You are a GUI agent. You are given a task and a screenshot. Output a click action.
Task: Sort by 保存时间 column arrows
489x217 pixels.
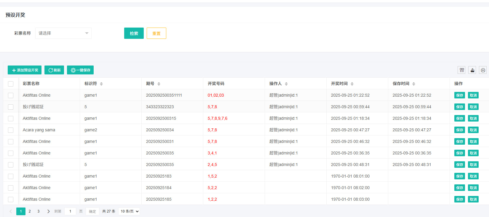click(x=414, y=84)
